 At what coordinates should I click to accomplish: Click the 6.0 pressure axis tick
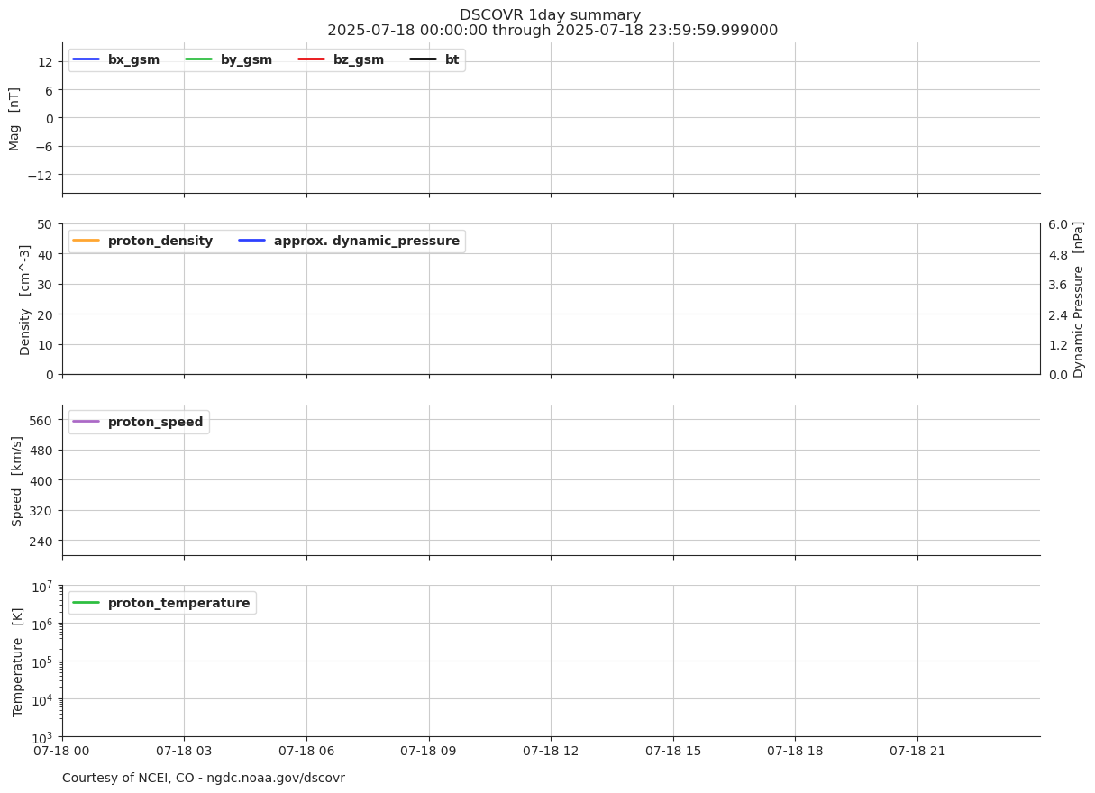1058,224
